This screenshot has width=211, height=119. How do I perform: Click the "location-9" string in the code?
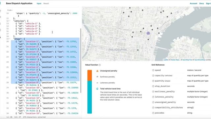click(32, 82)
